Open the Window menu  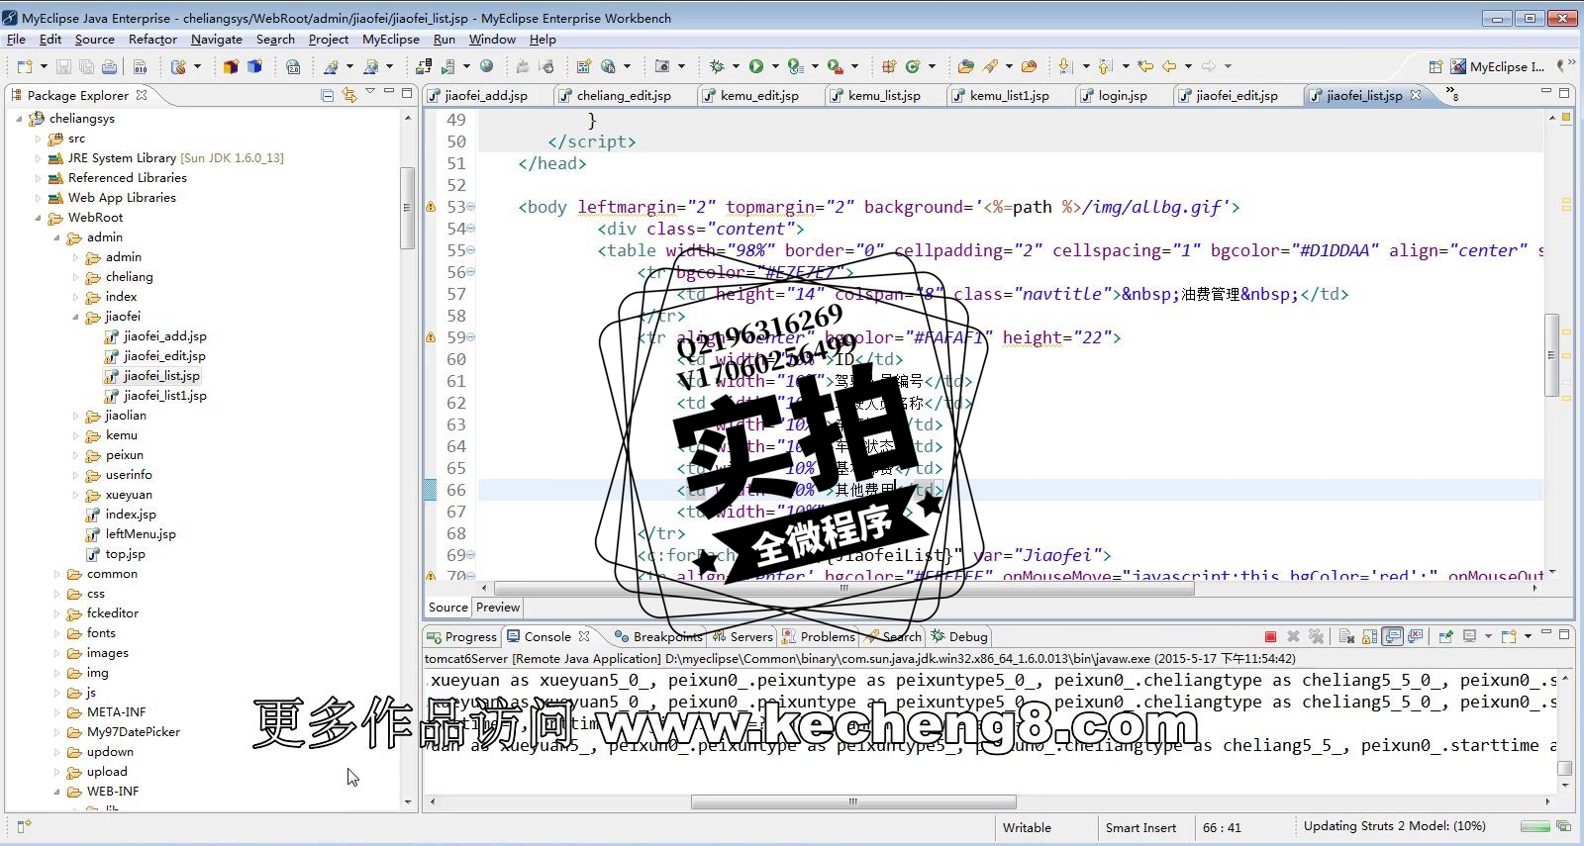(x=492, y=40)
